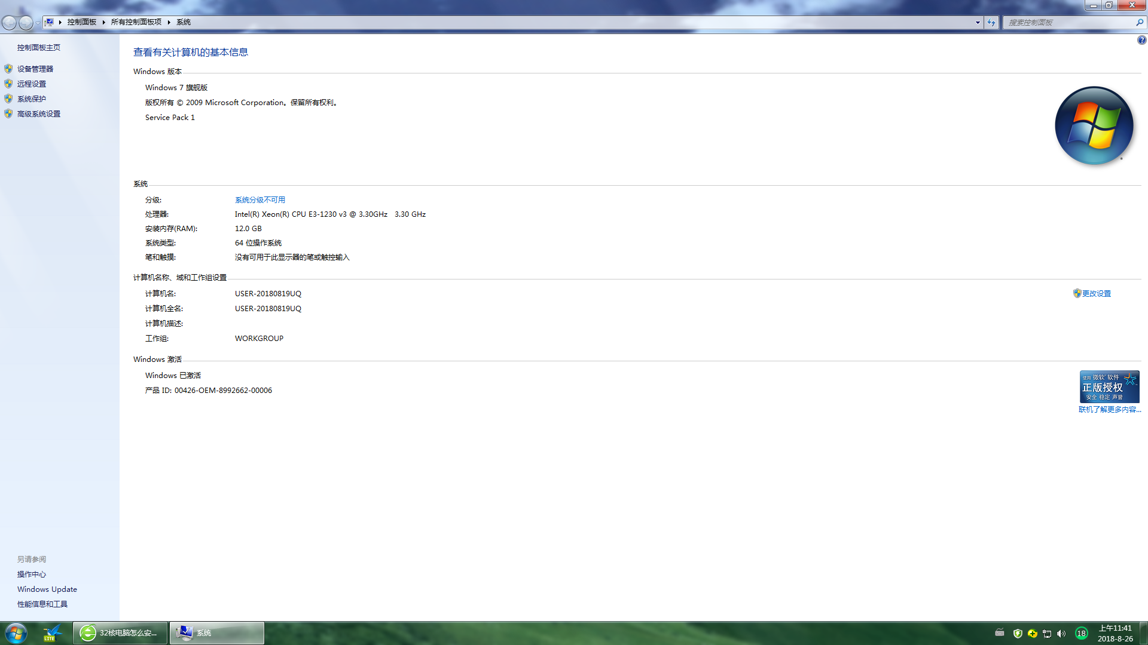Open Windows Update link
This screenshot has width=1148, height=645.
pos(47,589)
